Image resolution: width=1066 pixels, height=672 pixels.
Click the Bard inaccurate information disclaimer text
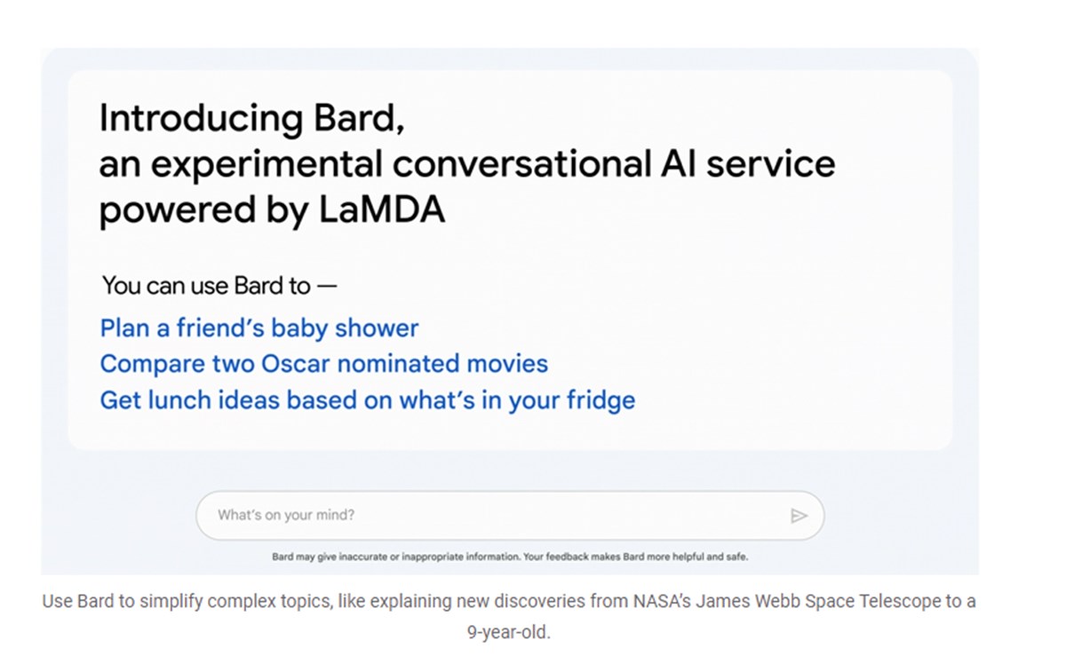(510, 557)
